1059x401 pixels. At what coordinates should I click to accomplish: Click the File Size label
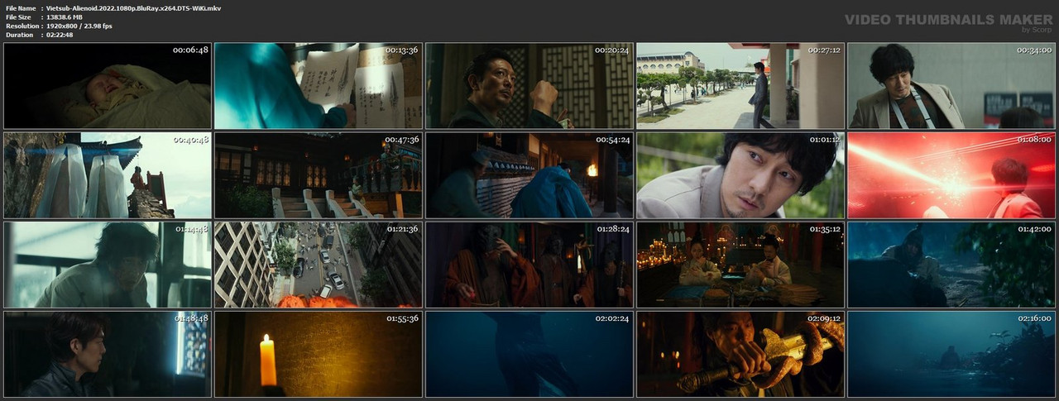(x=18, y=17)
